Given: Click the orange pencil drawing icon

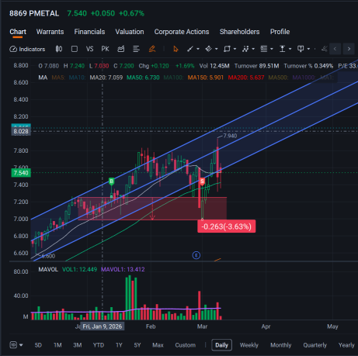Looking at the screenshot, I should tap(152, 49).
